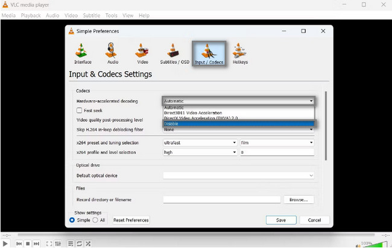Open the Audio preferences category
This screenshot has width=392, height=248.
click(113, 54)
